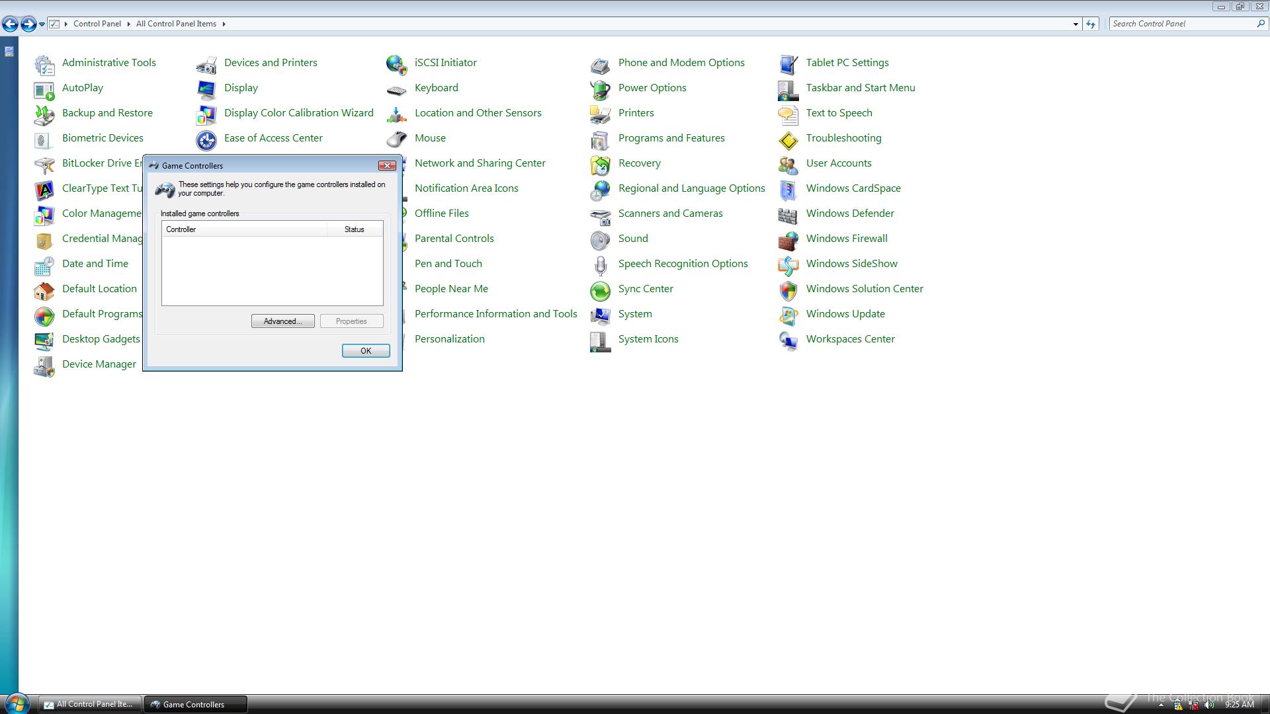Open the Notification Area Icons link
Screen dimensions: 1270x714
tap(466, 188)
